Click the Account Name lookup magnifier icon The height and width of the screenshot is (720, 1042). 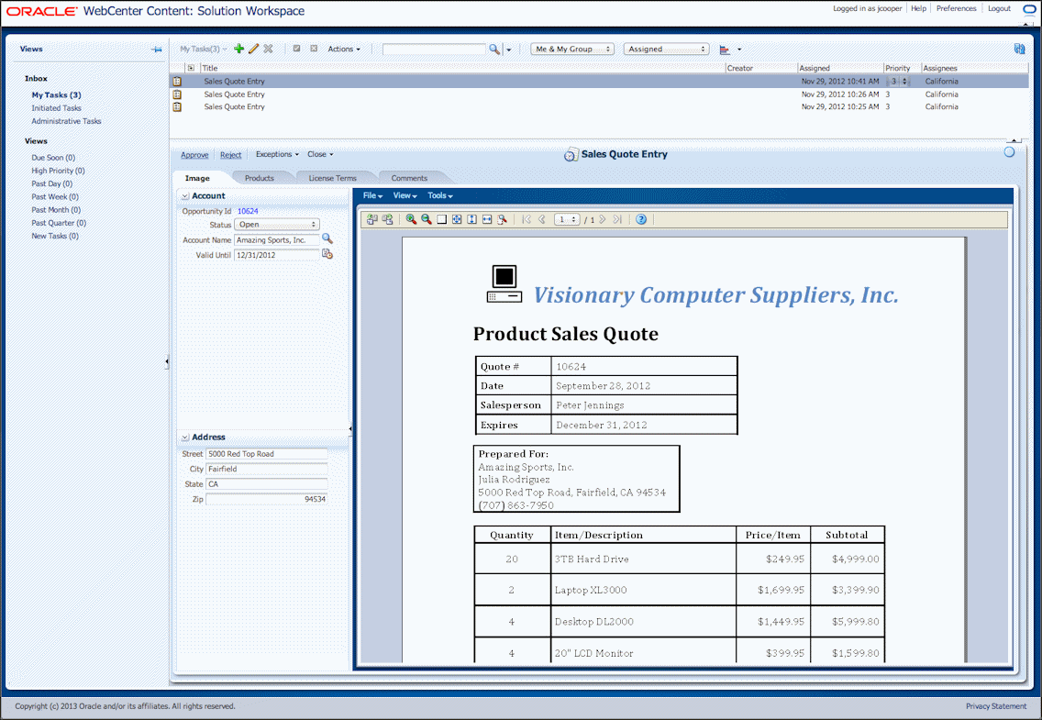327,238
